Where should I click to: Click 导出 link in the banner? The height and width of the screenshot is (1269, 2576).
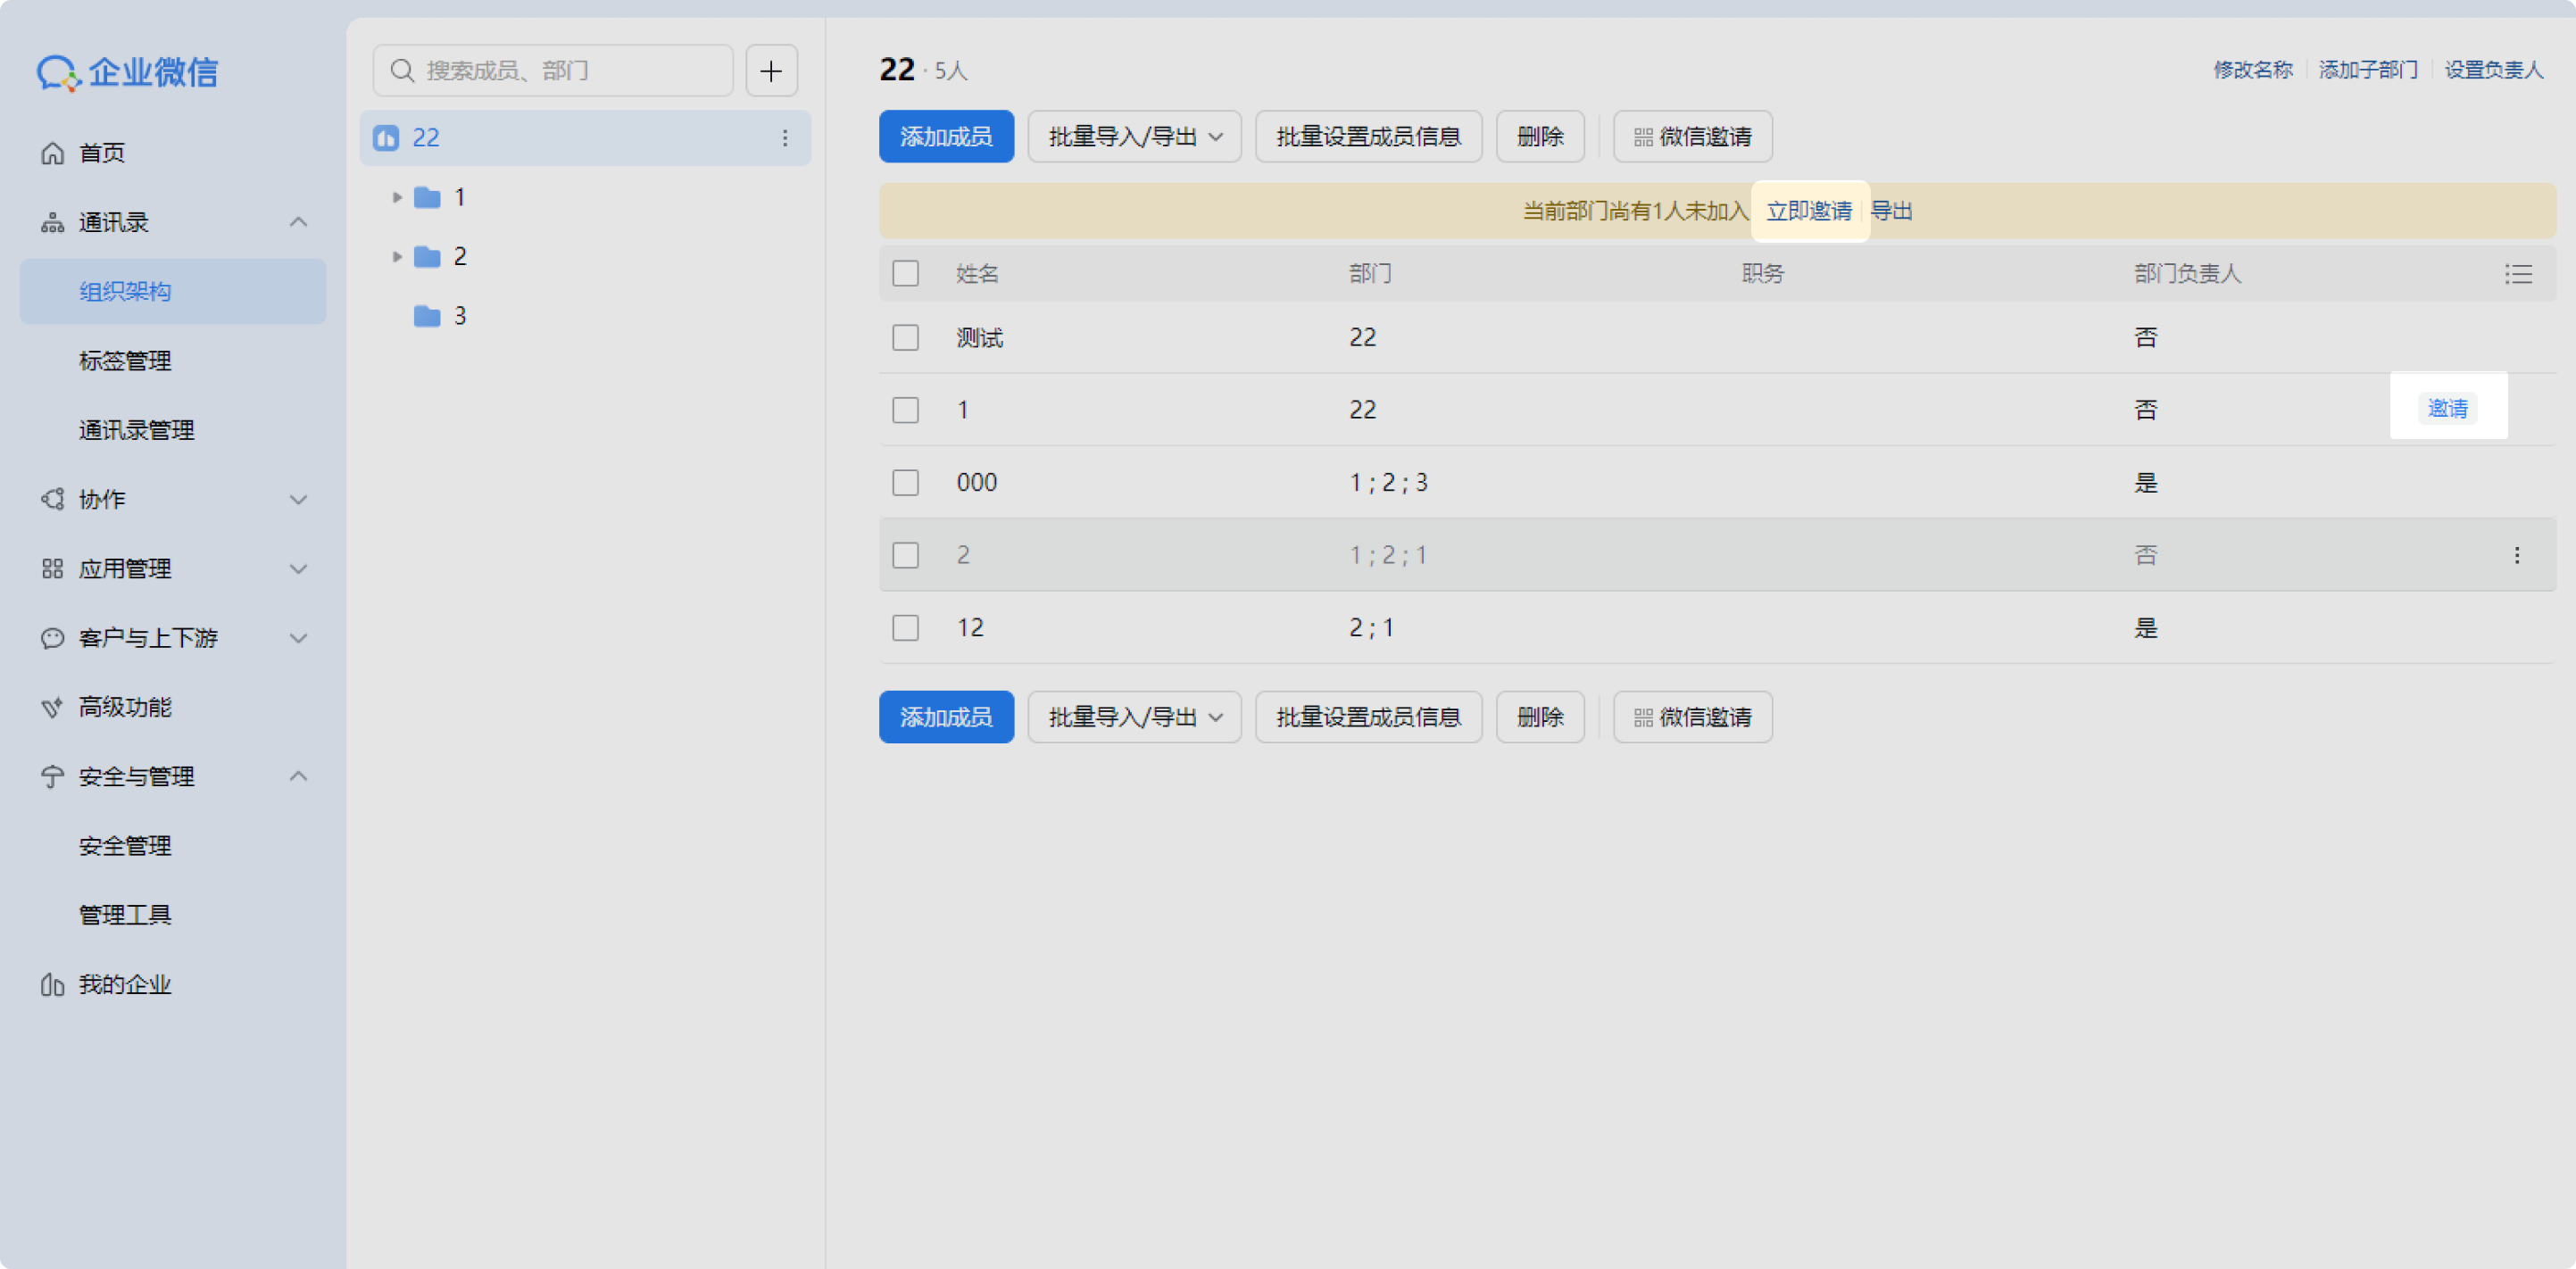[x=1891, y=211]
